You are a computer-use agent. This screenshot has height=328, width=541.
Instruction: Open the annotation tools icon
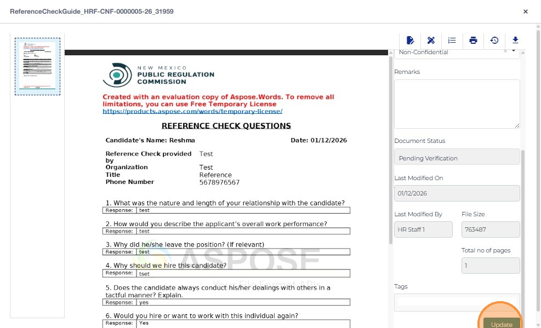coord(431,41)
